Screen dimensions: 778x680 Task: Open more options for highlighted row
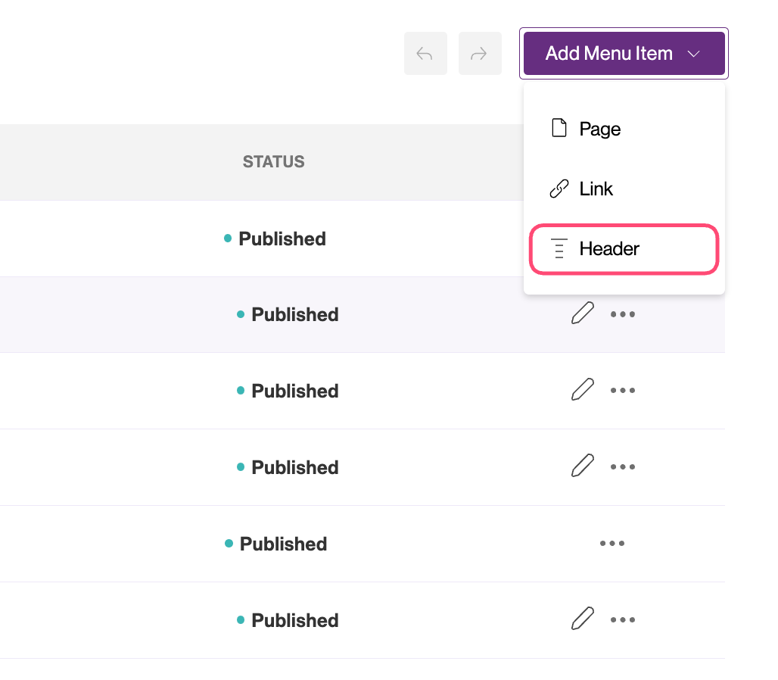point(623,314)
